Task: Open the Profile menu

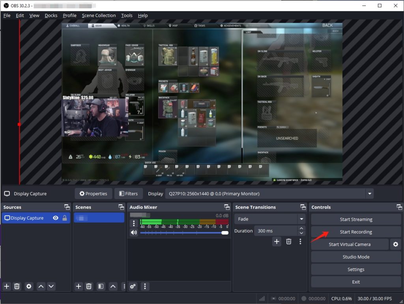Action: pyautogui.click(x=69, y=15)
